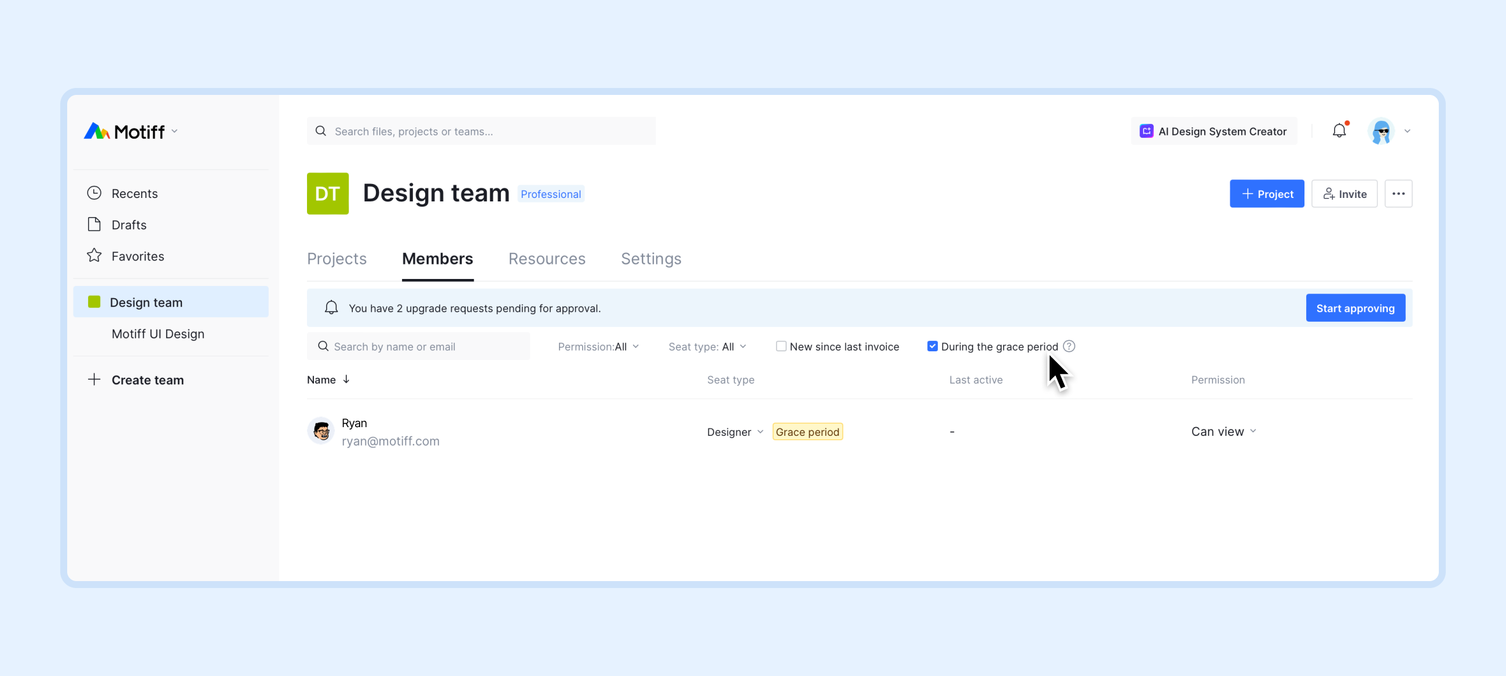Image resolution: width=1506 pixels, height=676 pixels.
Task: Click the Recents clock icon
Action: coord(94,193)
